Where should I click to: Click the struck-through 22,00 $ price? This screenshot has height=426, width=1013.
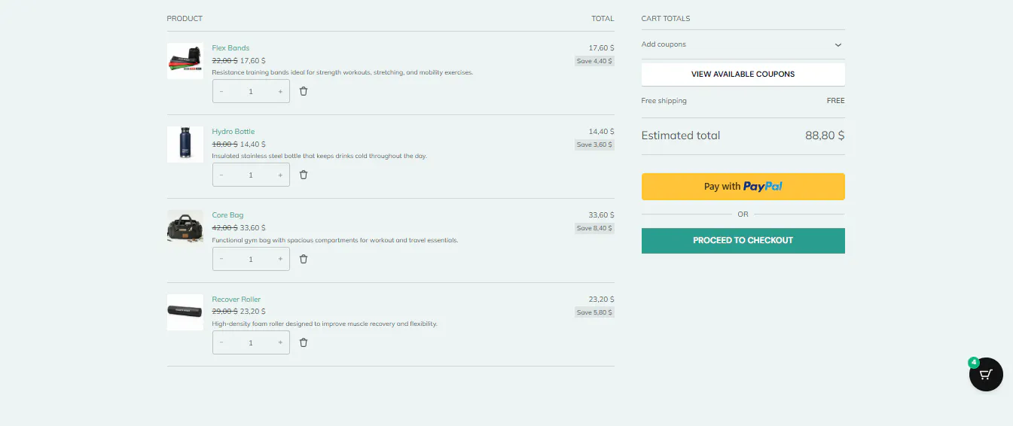click(224, 60)
